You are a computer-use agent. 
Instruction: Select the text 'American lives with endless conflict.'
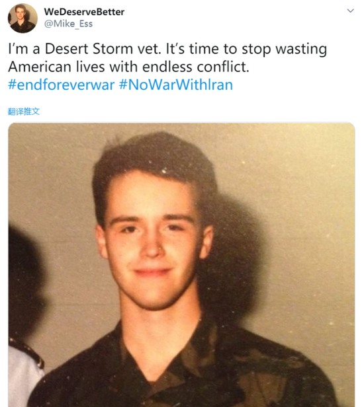pyautogui.click(x=128, y=67)
